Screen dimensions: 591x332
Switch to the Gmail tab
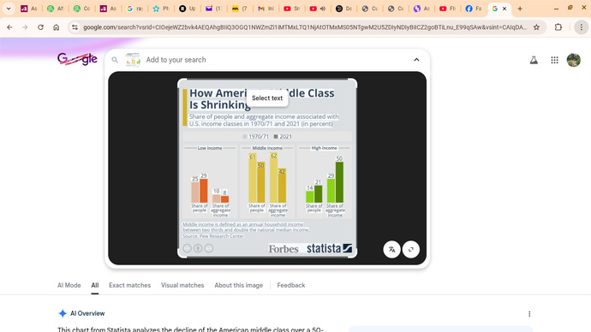coord(266,9)
